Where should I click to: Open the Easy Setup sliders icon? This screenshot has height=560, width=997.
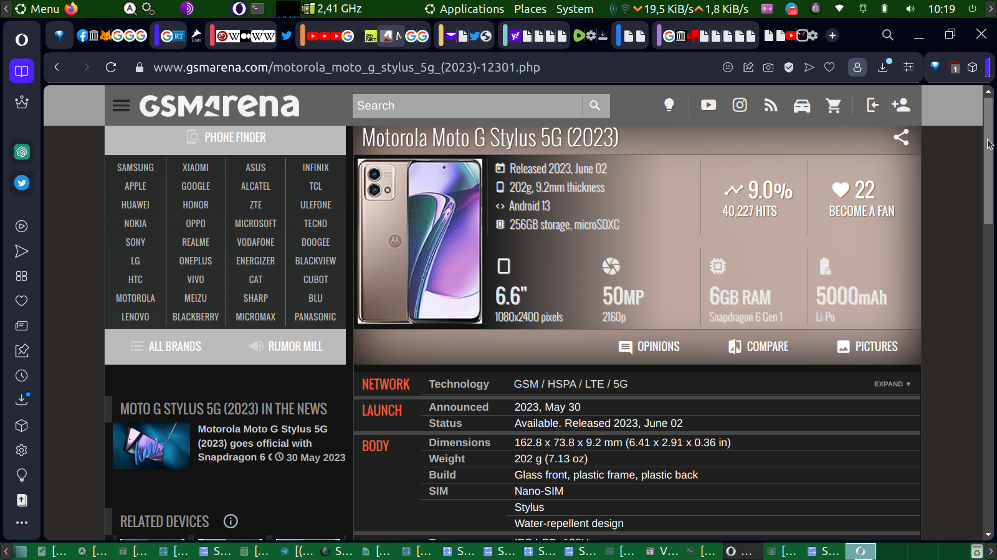pyautogui.click(x=909, y=67)
